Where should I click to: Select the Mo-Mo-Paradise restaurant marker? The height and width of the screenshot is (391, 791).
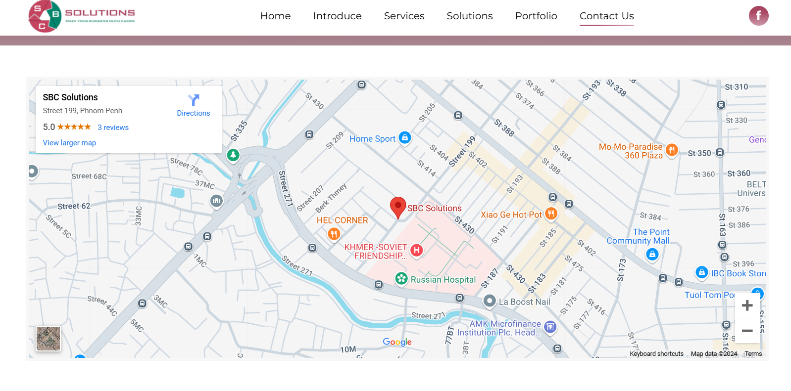pyautogui.click(x=671, y=150)
